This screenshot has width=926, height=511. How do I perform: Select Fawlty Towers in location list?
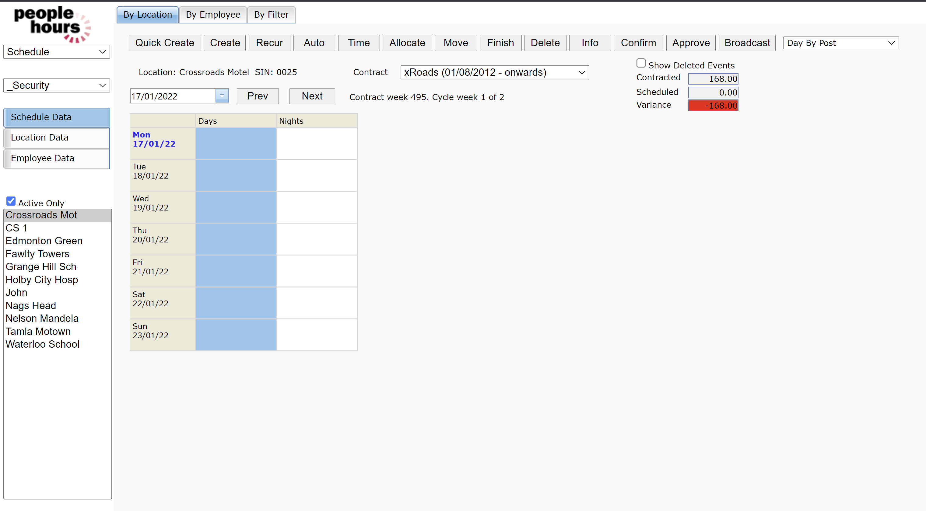(37, 254)
